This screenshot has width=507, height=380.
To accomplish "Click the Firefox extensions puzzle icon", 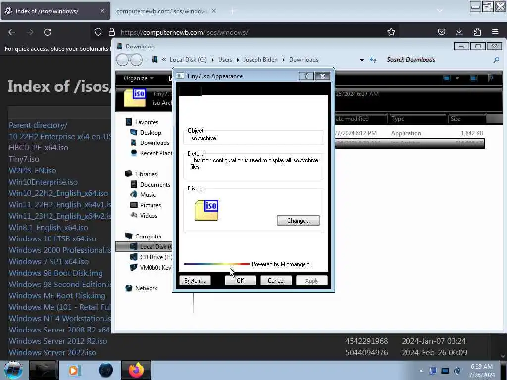I will [477, 32].
